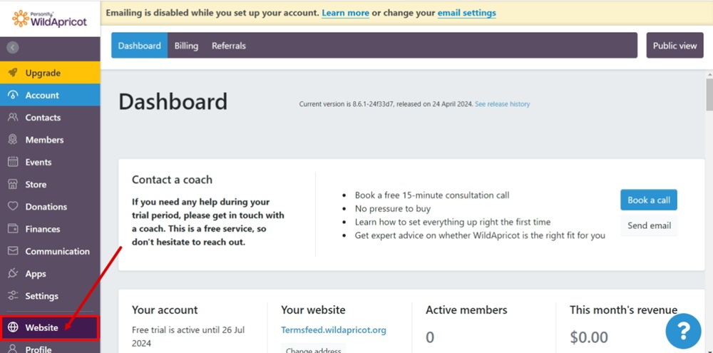
Task: Click the Change address button
Action: point(314,350)
